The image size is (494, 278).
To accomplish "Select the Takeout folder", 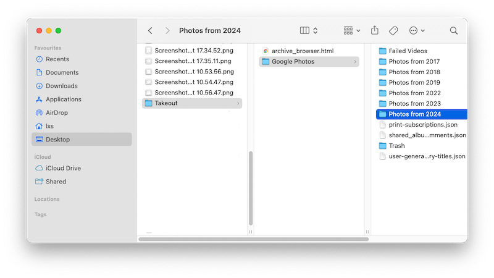I will pyautogui.click(x=192, y=103).
